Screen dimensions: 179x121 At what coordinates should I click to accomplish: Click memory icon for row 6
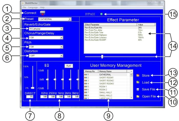tap(86, 90)
